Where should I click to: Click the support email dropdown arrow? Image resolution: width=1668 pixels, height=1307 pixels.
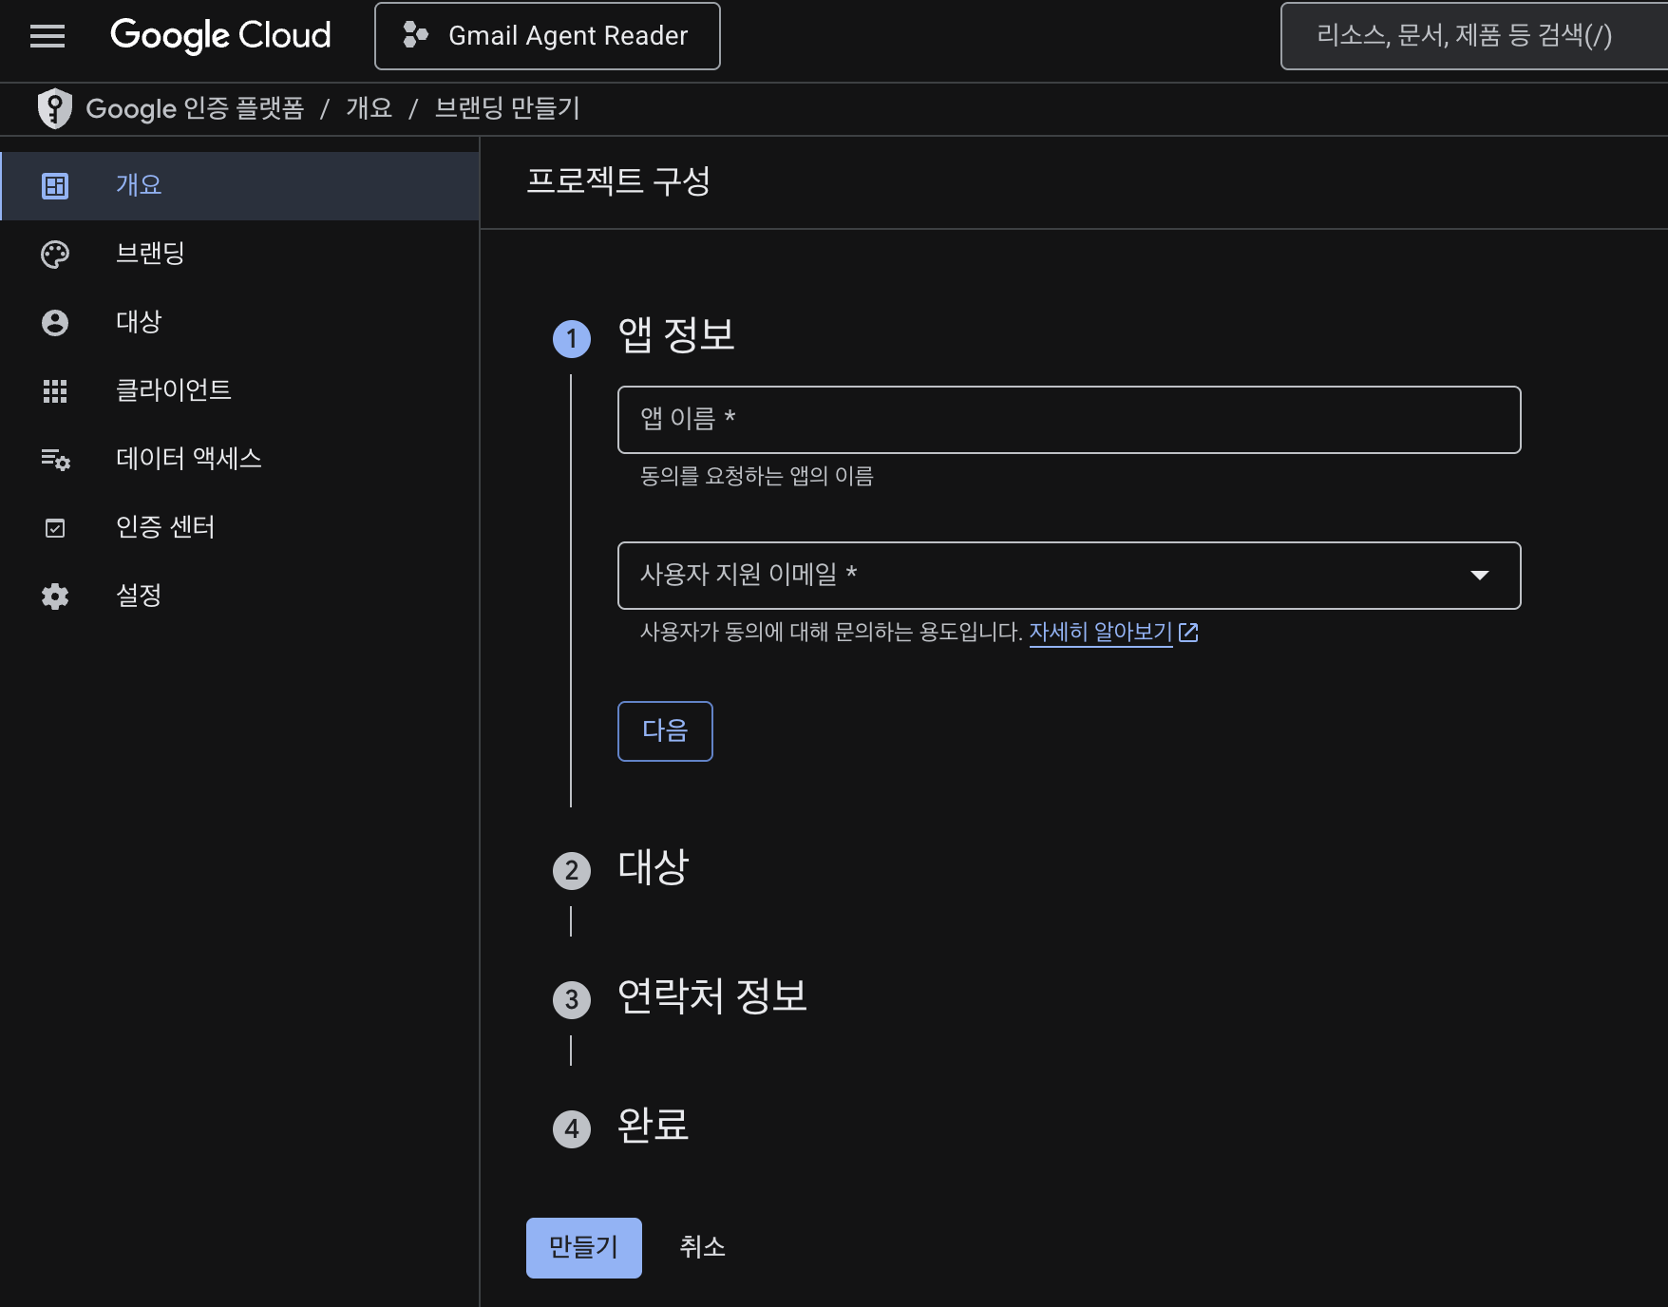click(1479, 576)
